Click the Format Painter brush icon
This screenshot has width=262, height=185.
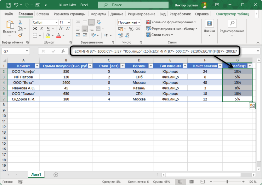pos(20,35)
